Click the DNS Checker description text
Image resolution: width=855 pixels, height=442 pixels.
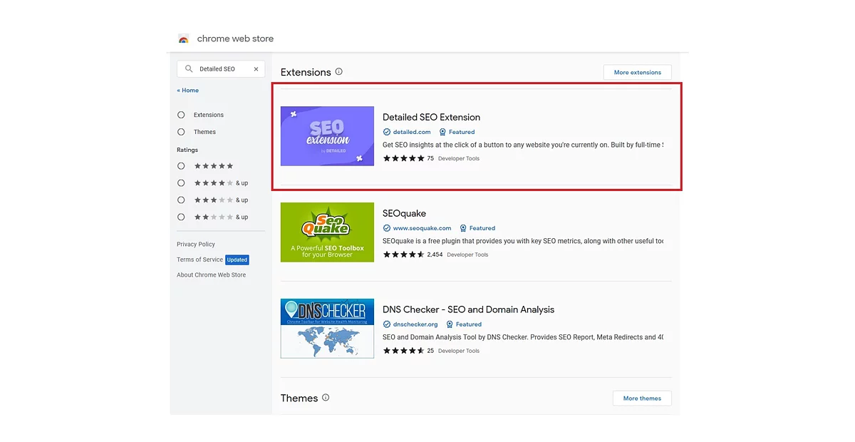coord(523,337)
